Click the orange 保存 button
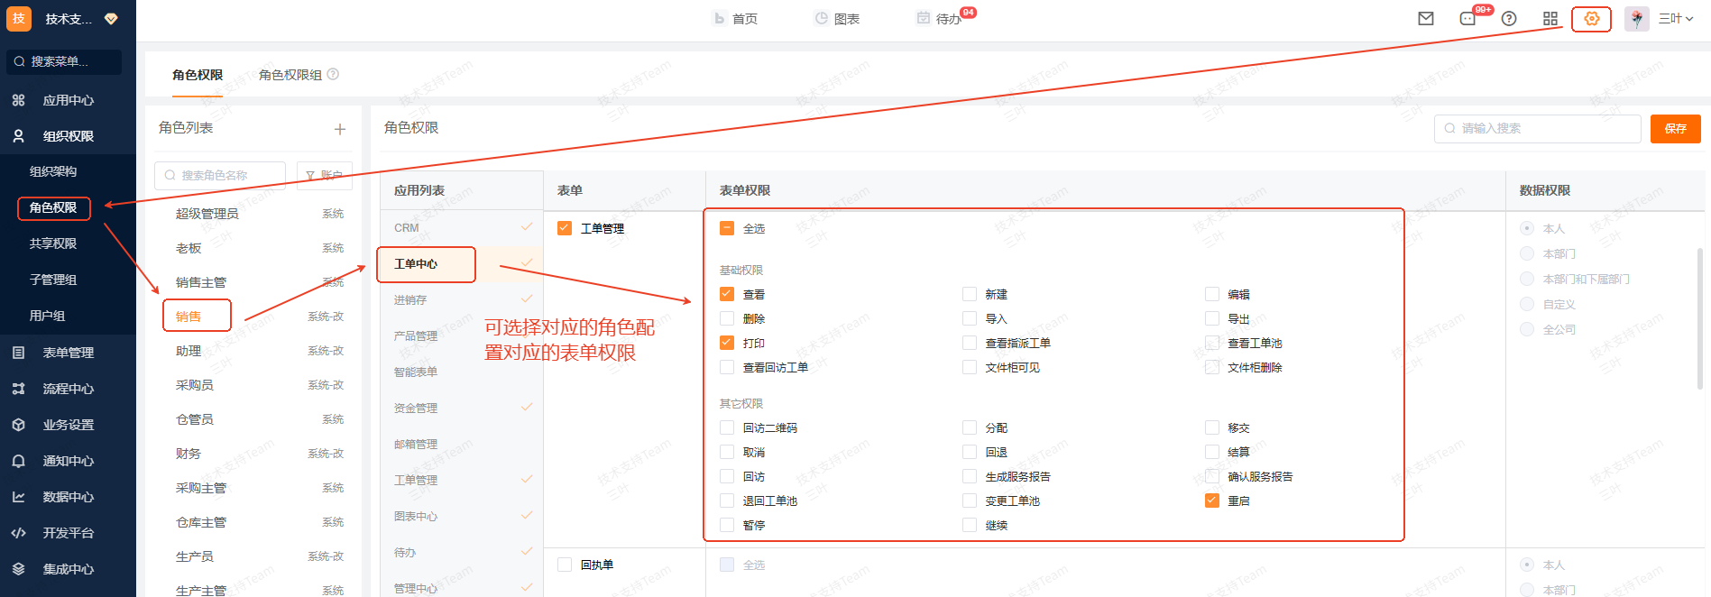This screenshot has height=597, width=1711. click(x=1675, y=129)
